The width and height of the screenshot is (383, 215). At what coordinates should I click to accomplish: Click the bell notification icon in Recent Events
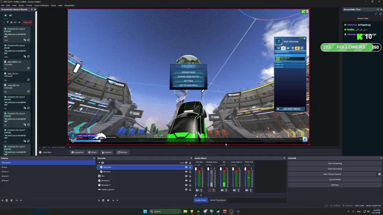pyautogui.click(x=19, y=22)
